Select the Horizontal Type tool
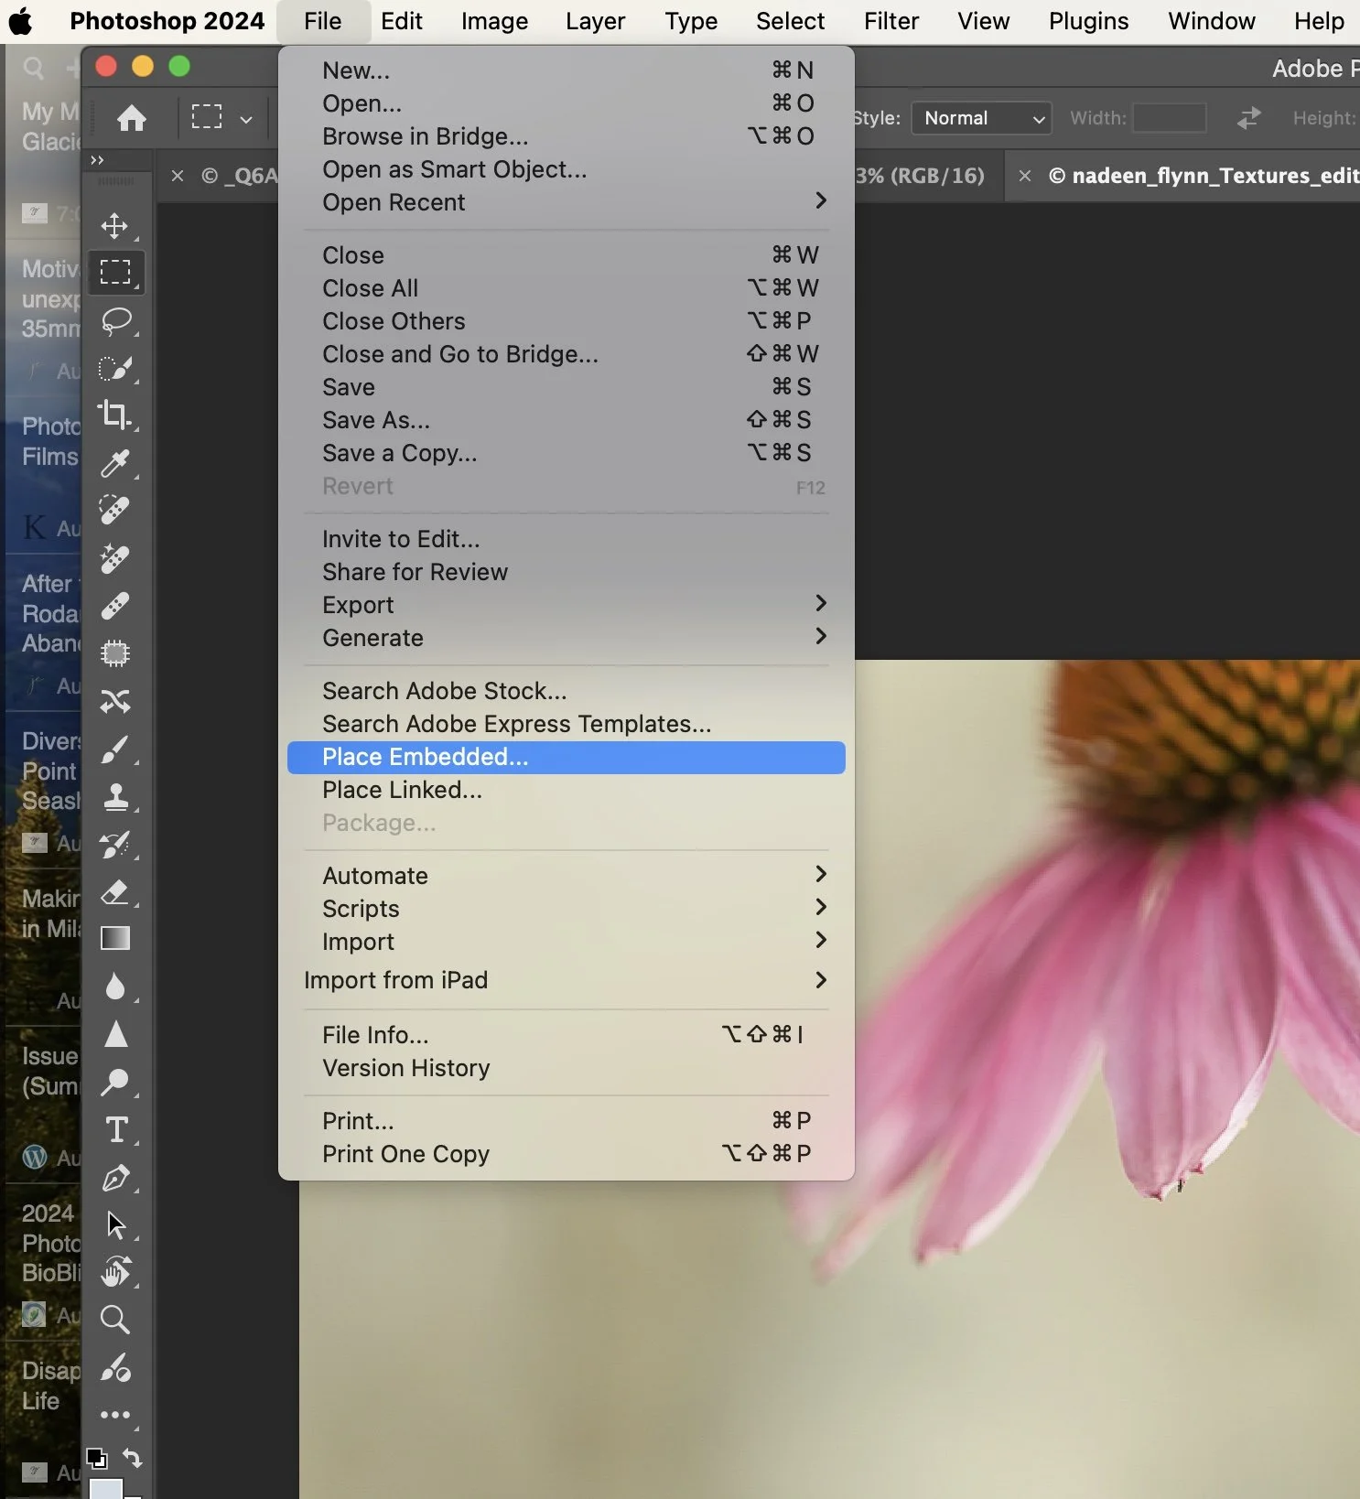This screenshot has height=1499, width=1360. click(116, 1130)
